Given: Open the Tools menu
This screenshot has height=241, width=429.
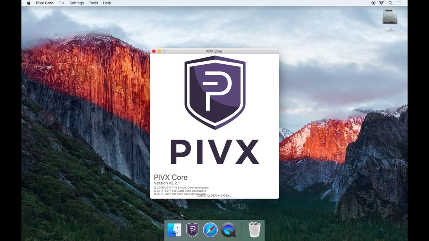Looking at the screenshot, I should (x=93, y=3).
